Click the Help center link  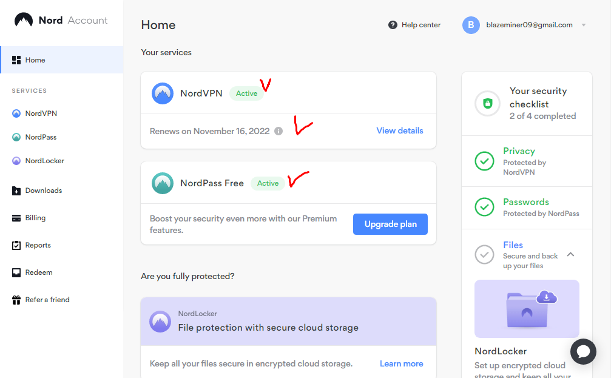pos(415,25)
